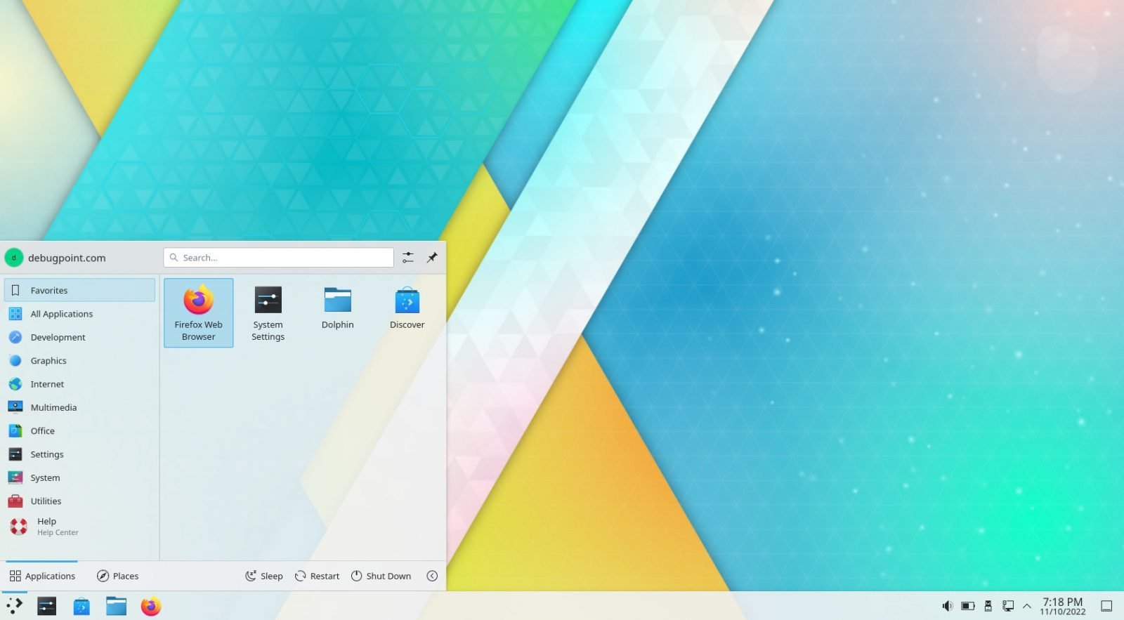Check battery status in the system tray

tap(968, 606)
